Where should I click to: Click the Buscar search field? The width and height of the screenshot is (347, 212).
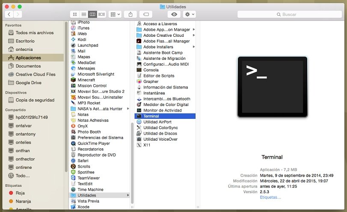tap(290, 15)
